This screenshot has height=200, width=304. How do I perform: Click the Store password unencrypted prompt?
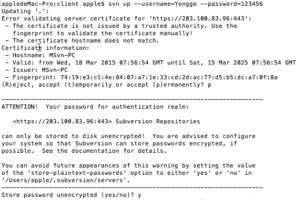tap(68, 195)
